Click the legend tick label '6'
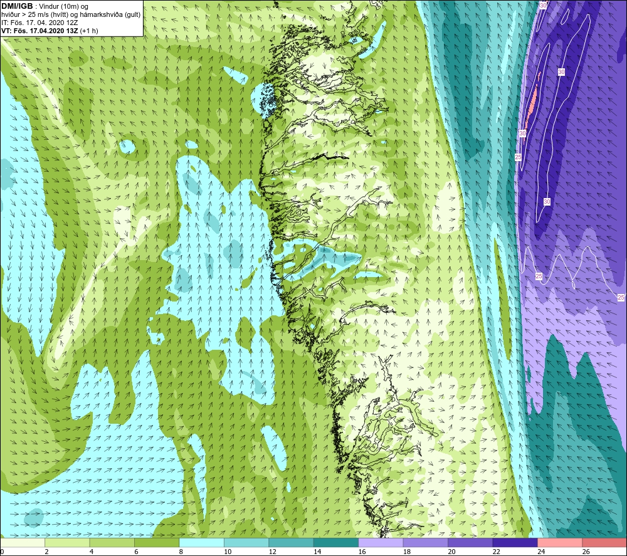Screen dimensions: 627x556 point(136,552)
